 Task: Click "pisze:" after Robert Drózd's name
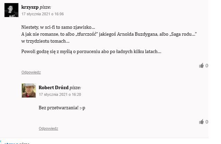75,88
